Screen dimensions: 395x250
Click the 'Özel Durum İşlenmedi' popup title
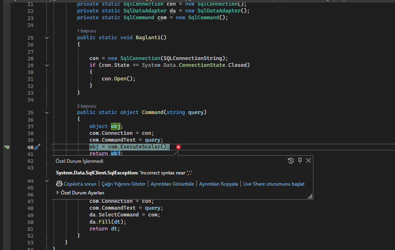pos(79,161)
